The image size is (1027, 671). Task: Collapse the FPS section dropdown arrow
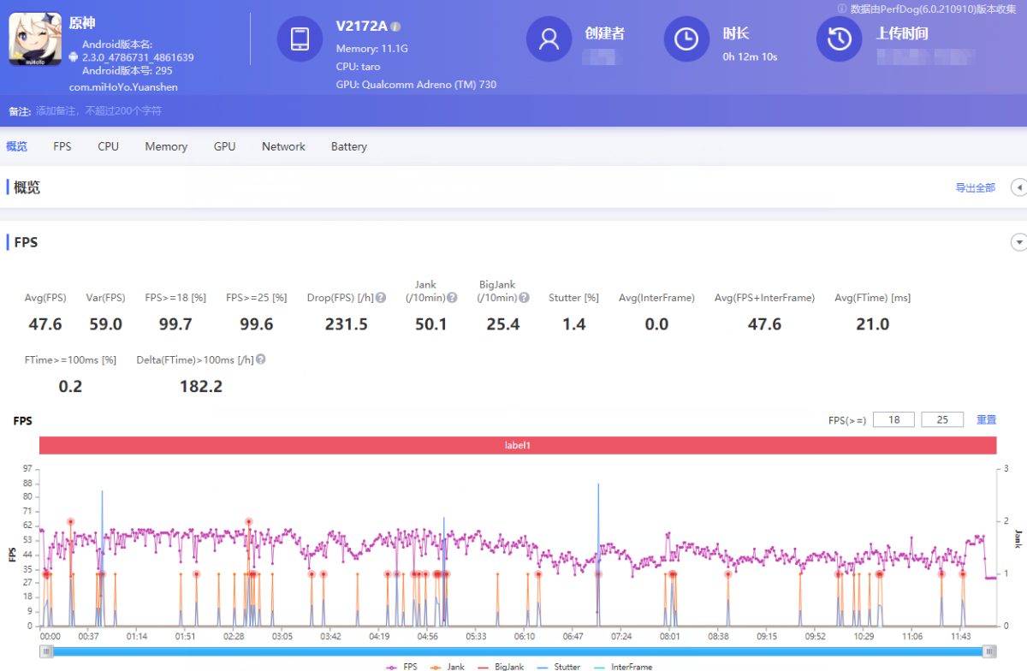1018,242
